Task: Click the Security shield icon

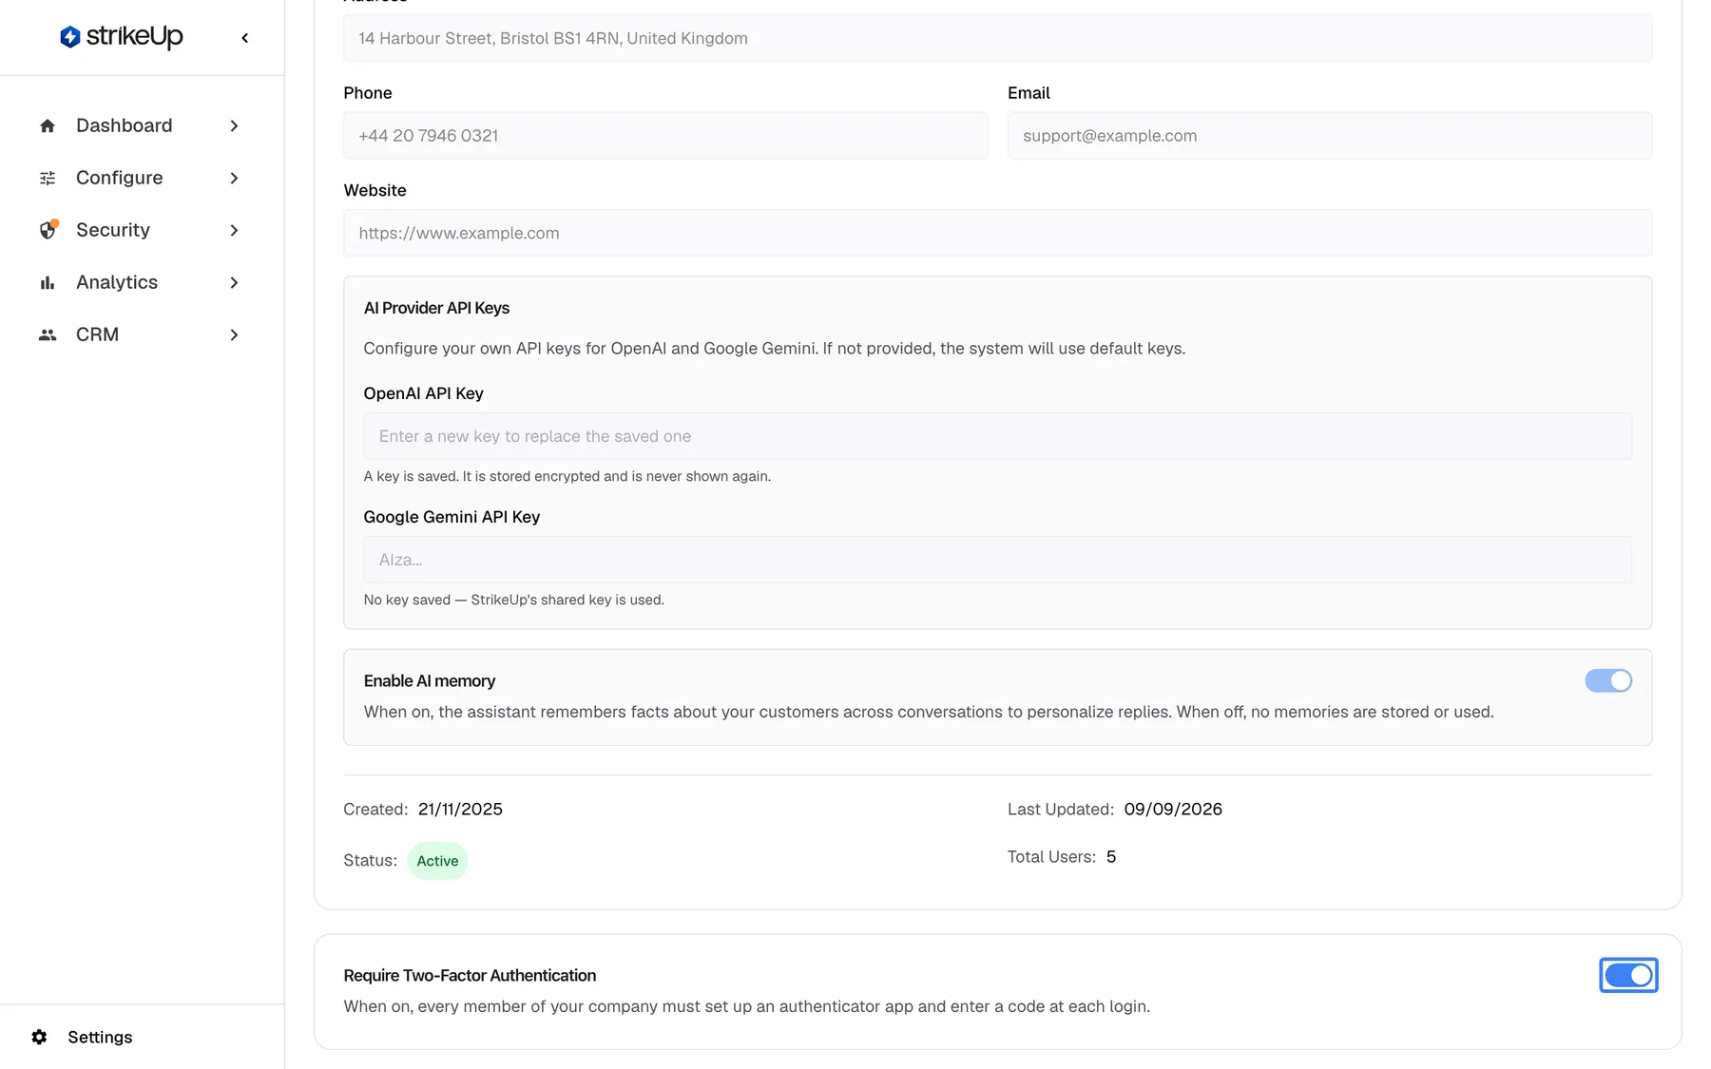Action: [48, 230]
